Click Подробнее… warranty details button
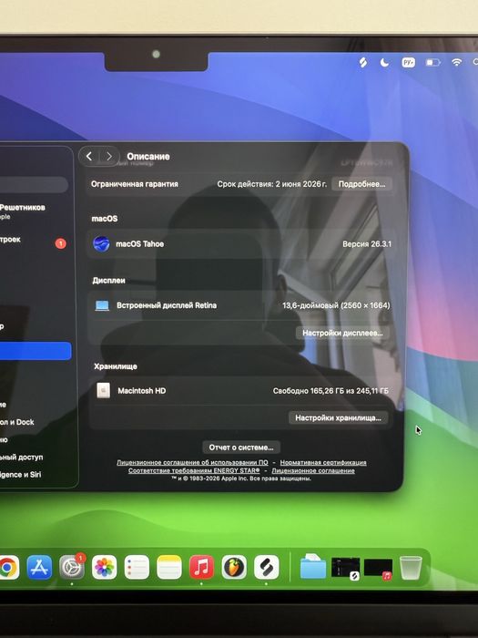 (361, 184)
